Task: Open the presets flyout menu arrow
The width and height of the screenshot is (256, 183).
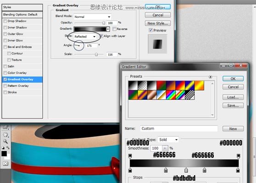Action: click(211, 77)
